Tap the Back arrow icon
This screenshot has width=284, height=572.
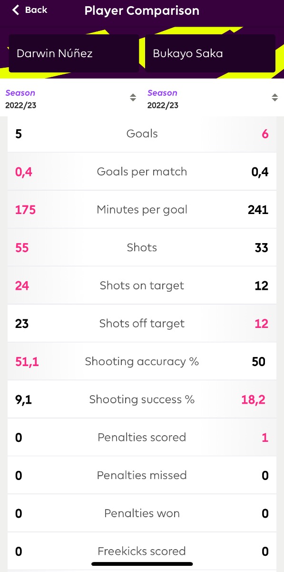pyautogui.click(x=16, y=10)
